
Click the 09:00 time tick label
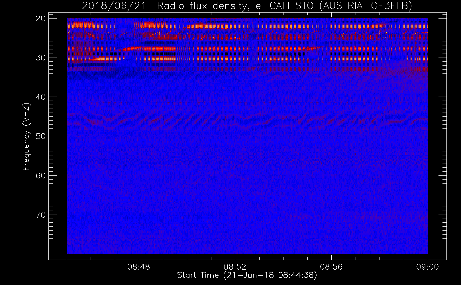[427, 267]
